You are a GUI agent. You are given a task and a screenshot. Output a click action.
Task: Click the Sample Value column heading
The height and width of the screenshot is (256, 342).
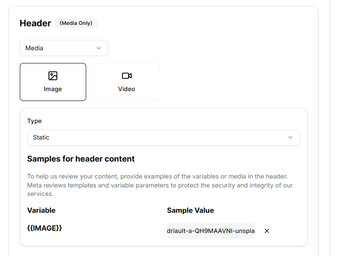coord(190,210)
